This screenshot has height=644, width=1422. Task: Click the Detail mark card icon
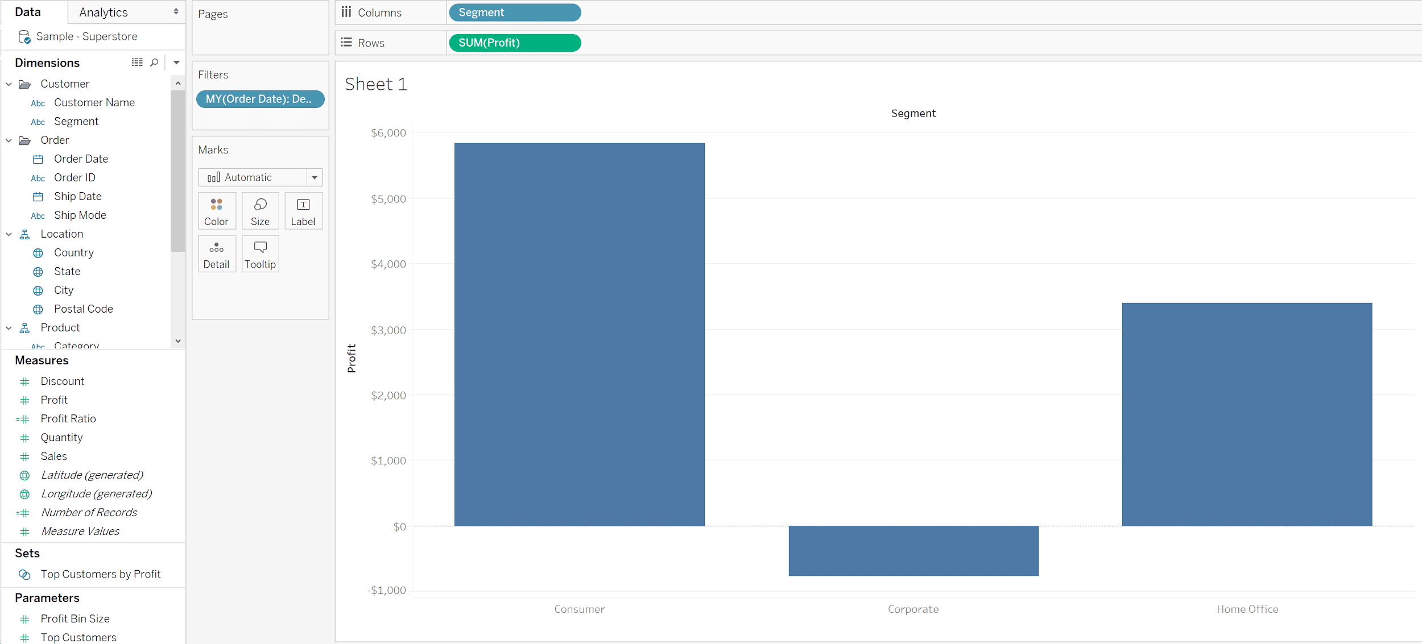coord(216,255)
